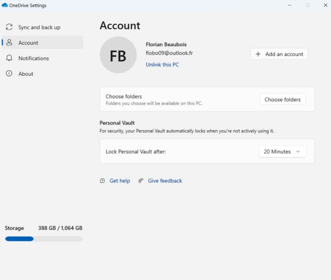Click the Account person icon in sidebar

point(9,43)
